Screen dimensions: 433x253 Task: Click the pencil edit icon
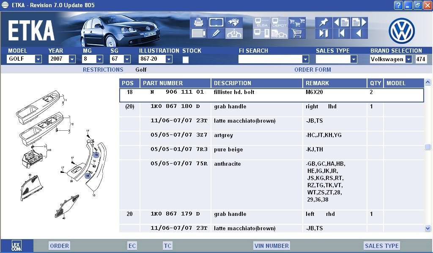216,33
